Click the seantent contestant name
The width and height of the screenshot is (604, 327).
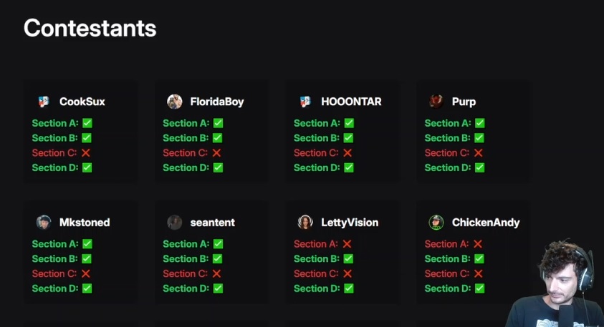point(213,223)
